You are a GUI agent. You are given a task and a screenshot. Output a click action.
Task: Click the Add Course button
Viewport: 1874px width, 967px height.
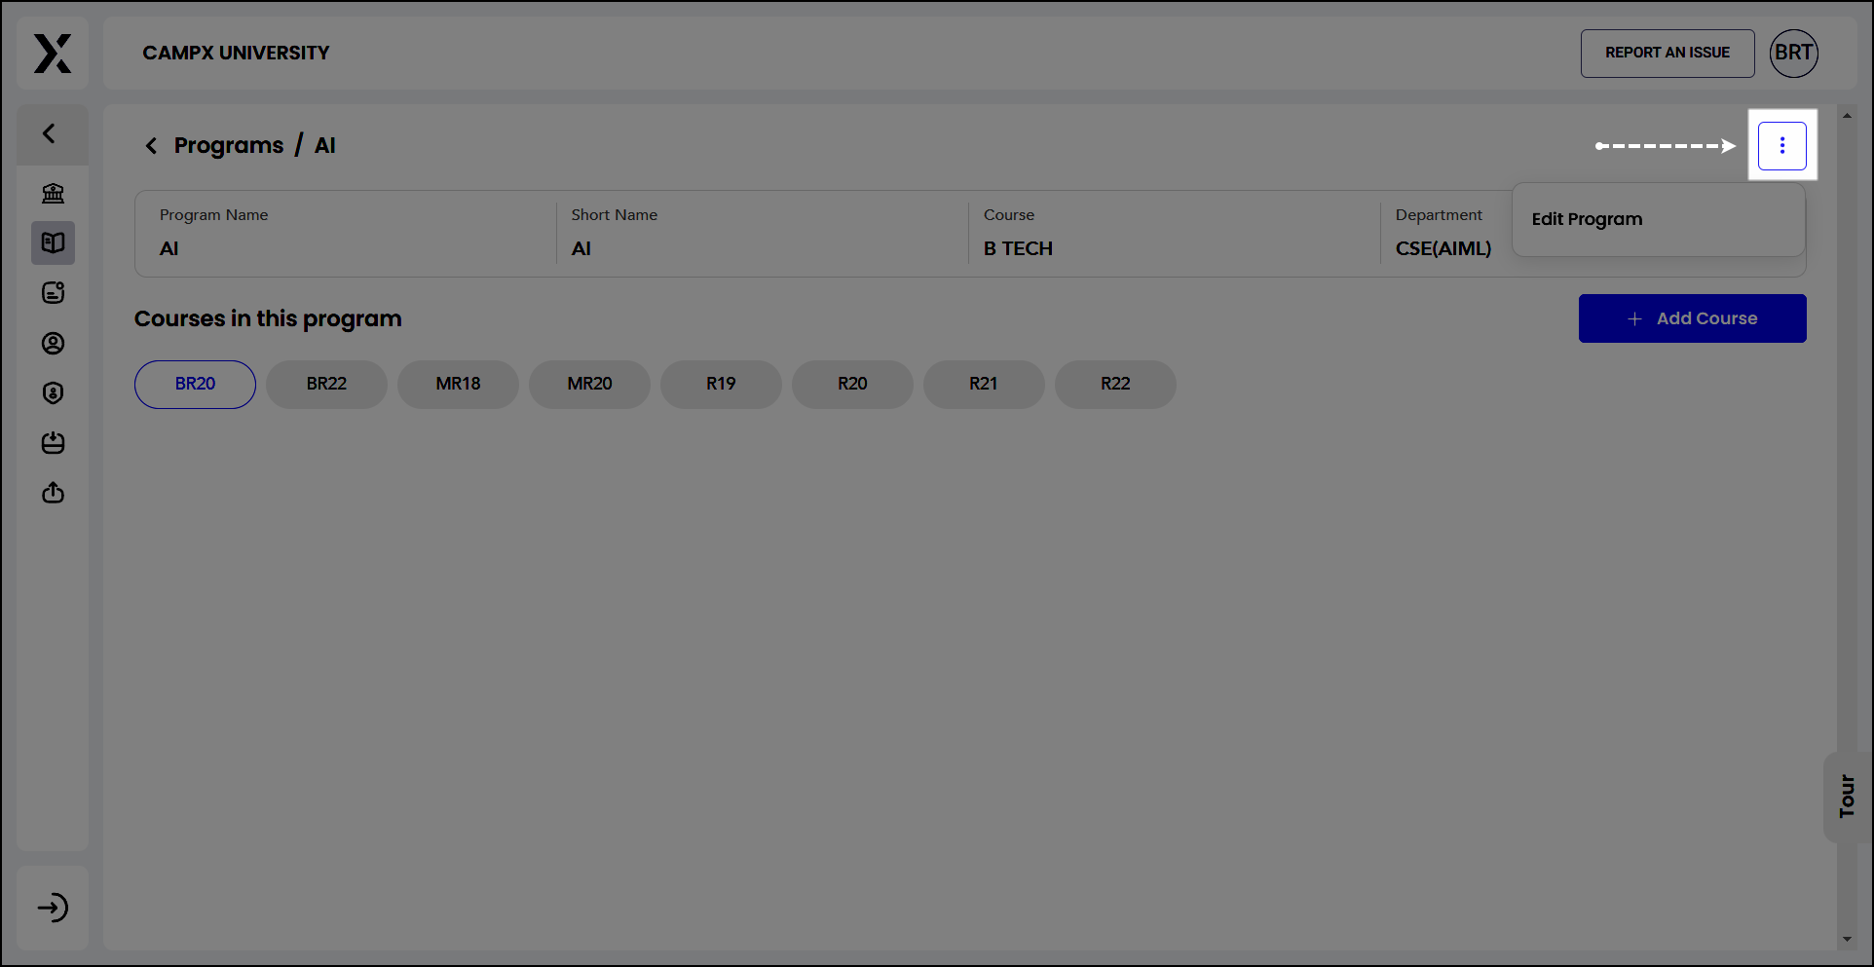pyautogui.click(x=1693, y=318)
